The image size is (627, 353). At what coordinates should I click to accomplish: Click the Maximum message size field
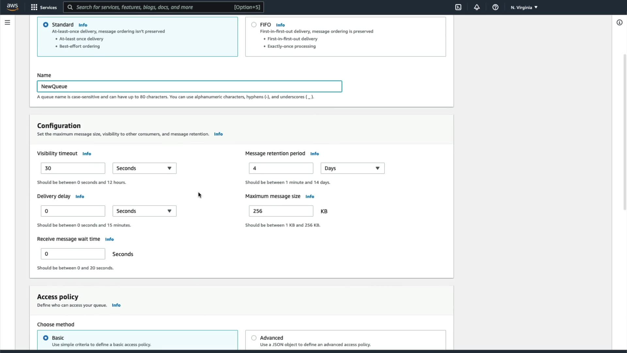[281, 211]
